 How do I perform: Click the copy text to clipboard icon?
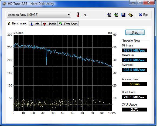109,15
